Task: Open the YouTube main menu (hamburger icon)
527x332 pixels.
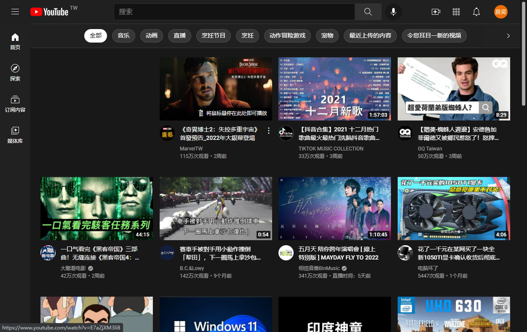Action: pos(15,11)
